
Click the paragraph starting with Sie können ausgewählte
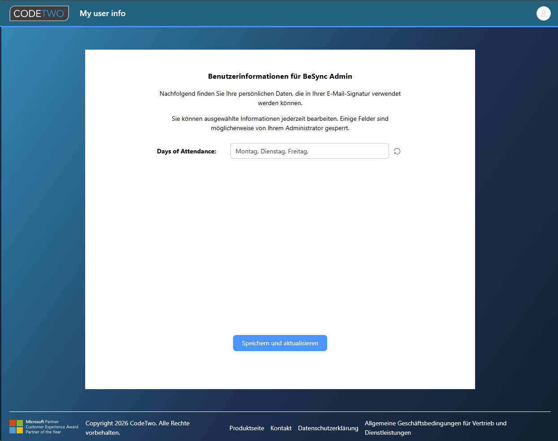click(x=280, y=123)
